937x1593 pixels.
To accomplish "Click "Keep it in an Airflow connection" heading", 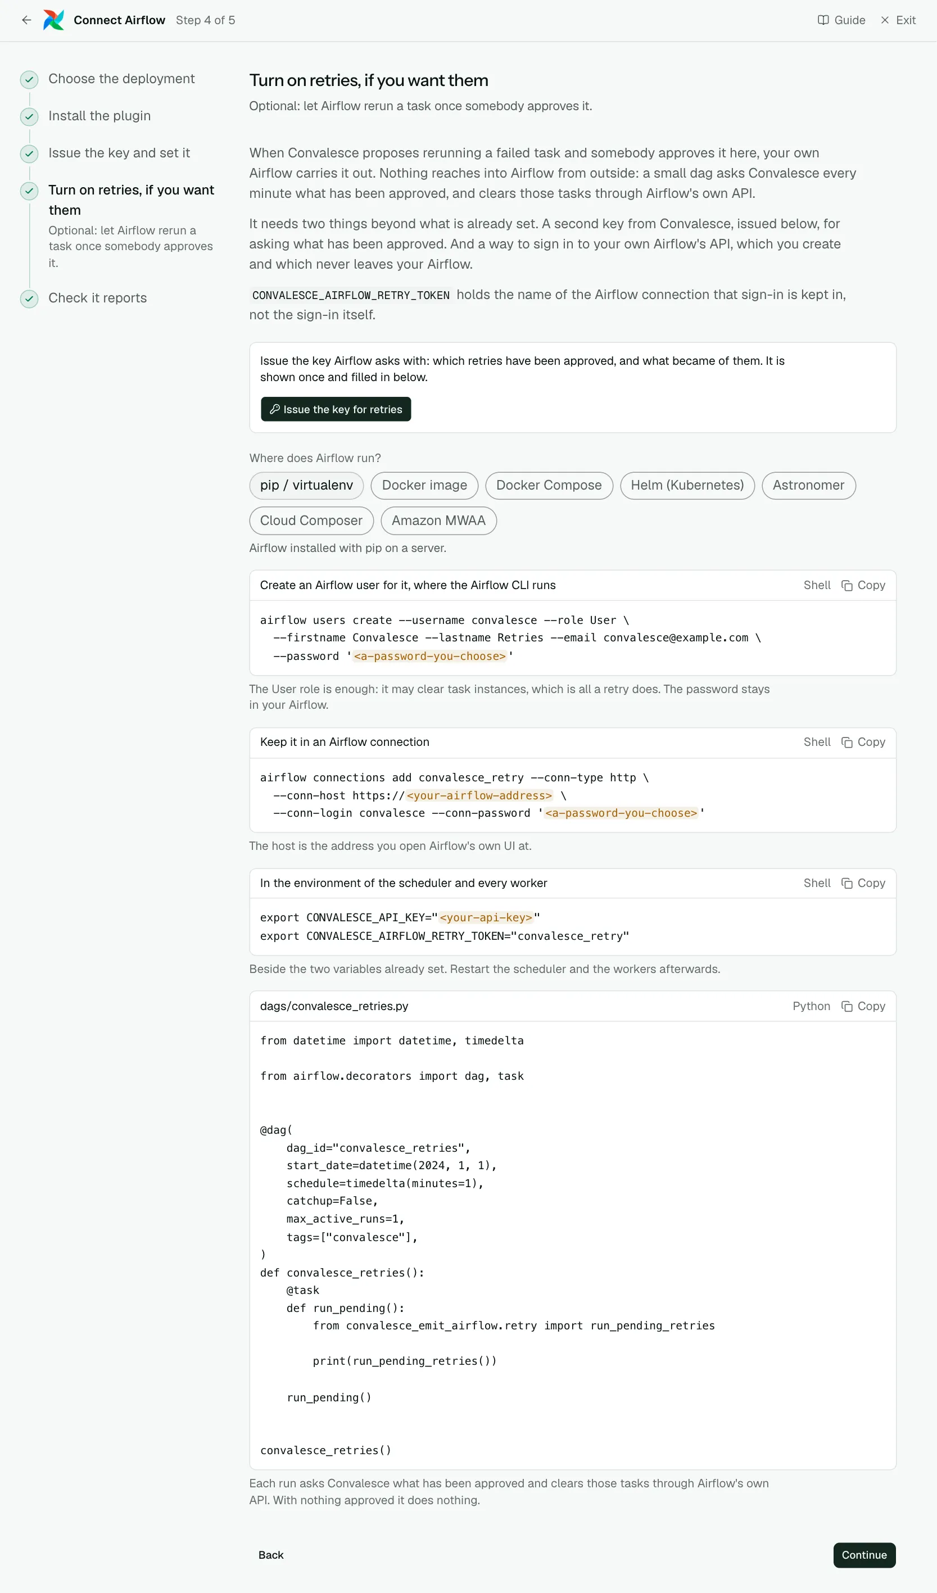I will [345, 742].
